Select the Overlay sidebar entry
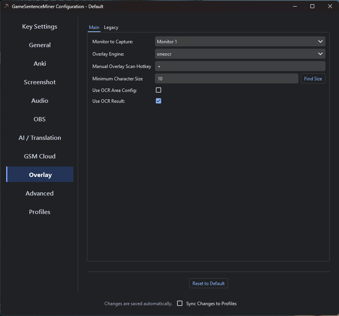This screenshot has height=316, width=339. coord(40,174)
